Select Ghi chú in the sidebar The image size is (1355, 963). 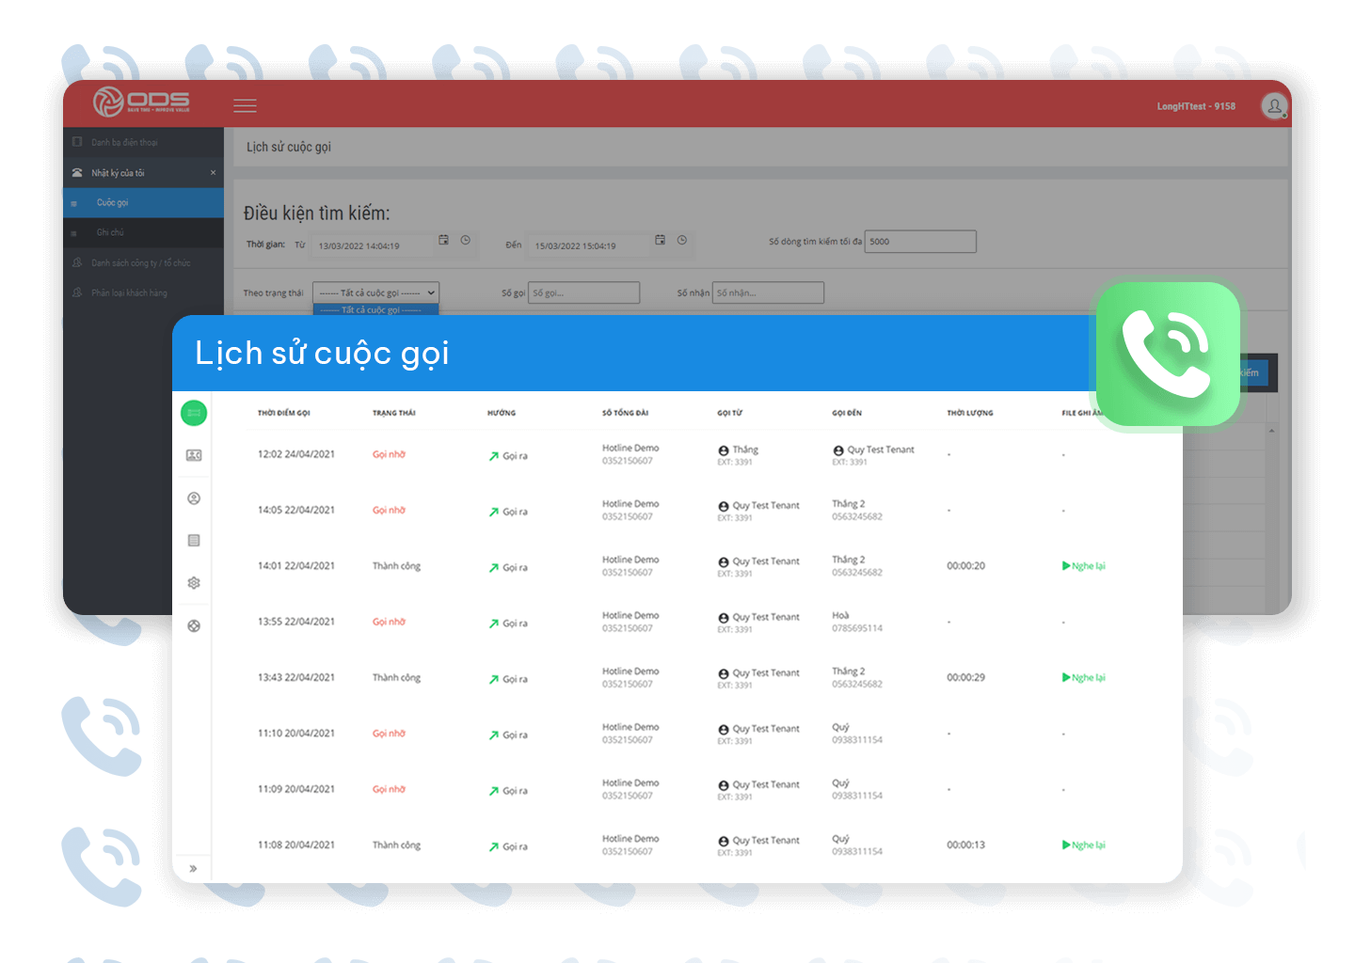tap(143, 232)
